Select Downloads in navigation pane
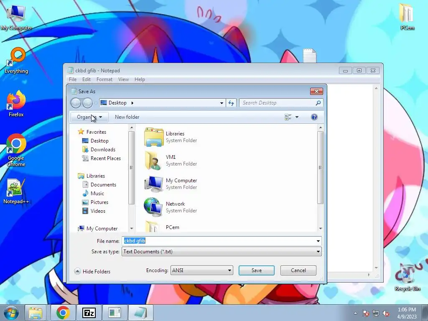 point(99,150)
